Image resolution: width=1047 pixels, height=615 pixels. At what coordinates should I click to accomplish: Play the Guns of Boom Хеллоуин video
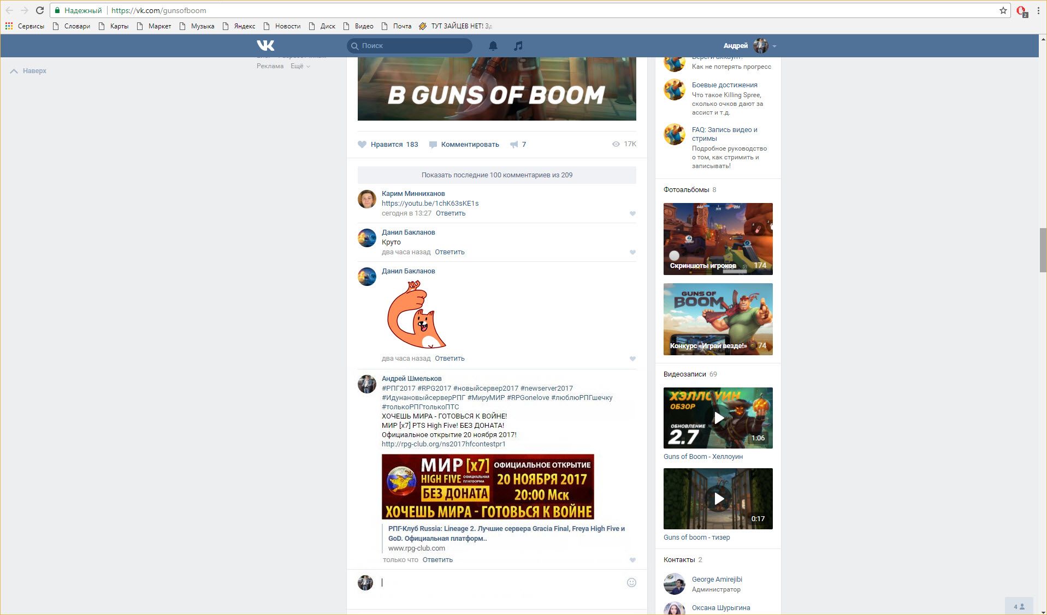(718, 418)
